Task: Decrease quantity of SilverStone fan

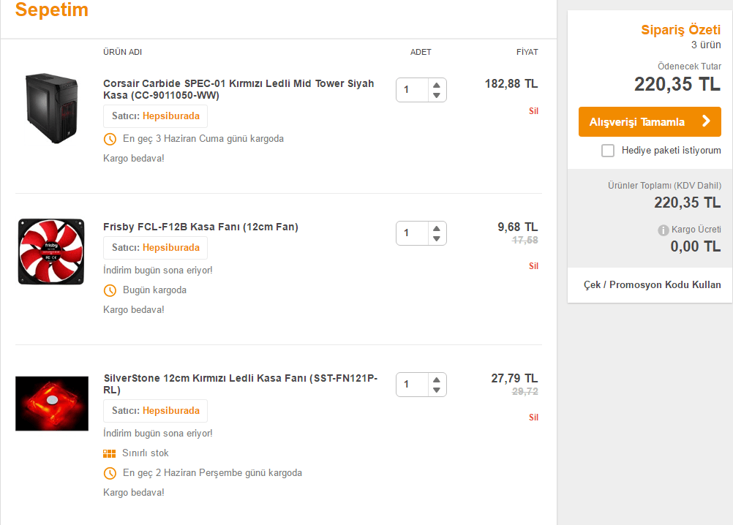Action: pos(437,390)
